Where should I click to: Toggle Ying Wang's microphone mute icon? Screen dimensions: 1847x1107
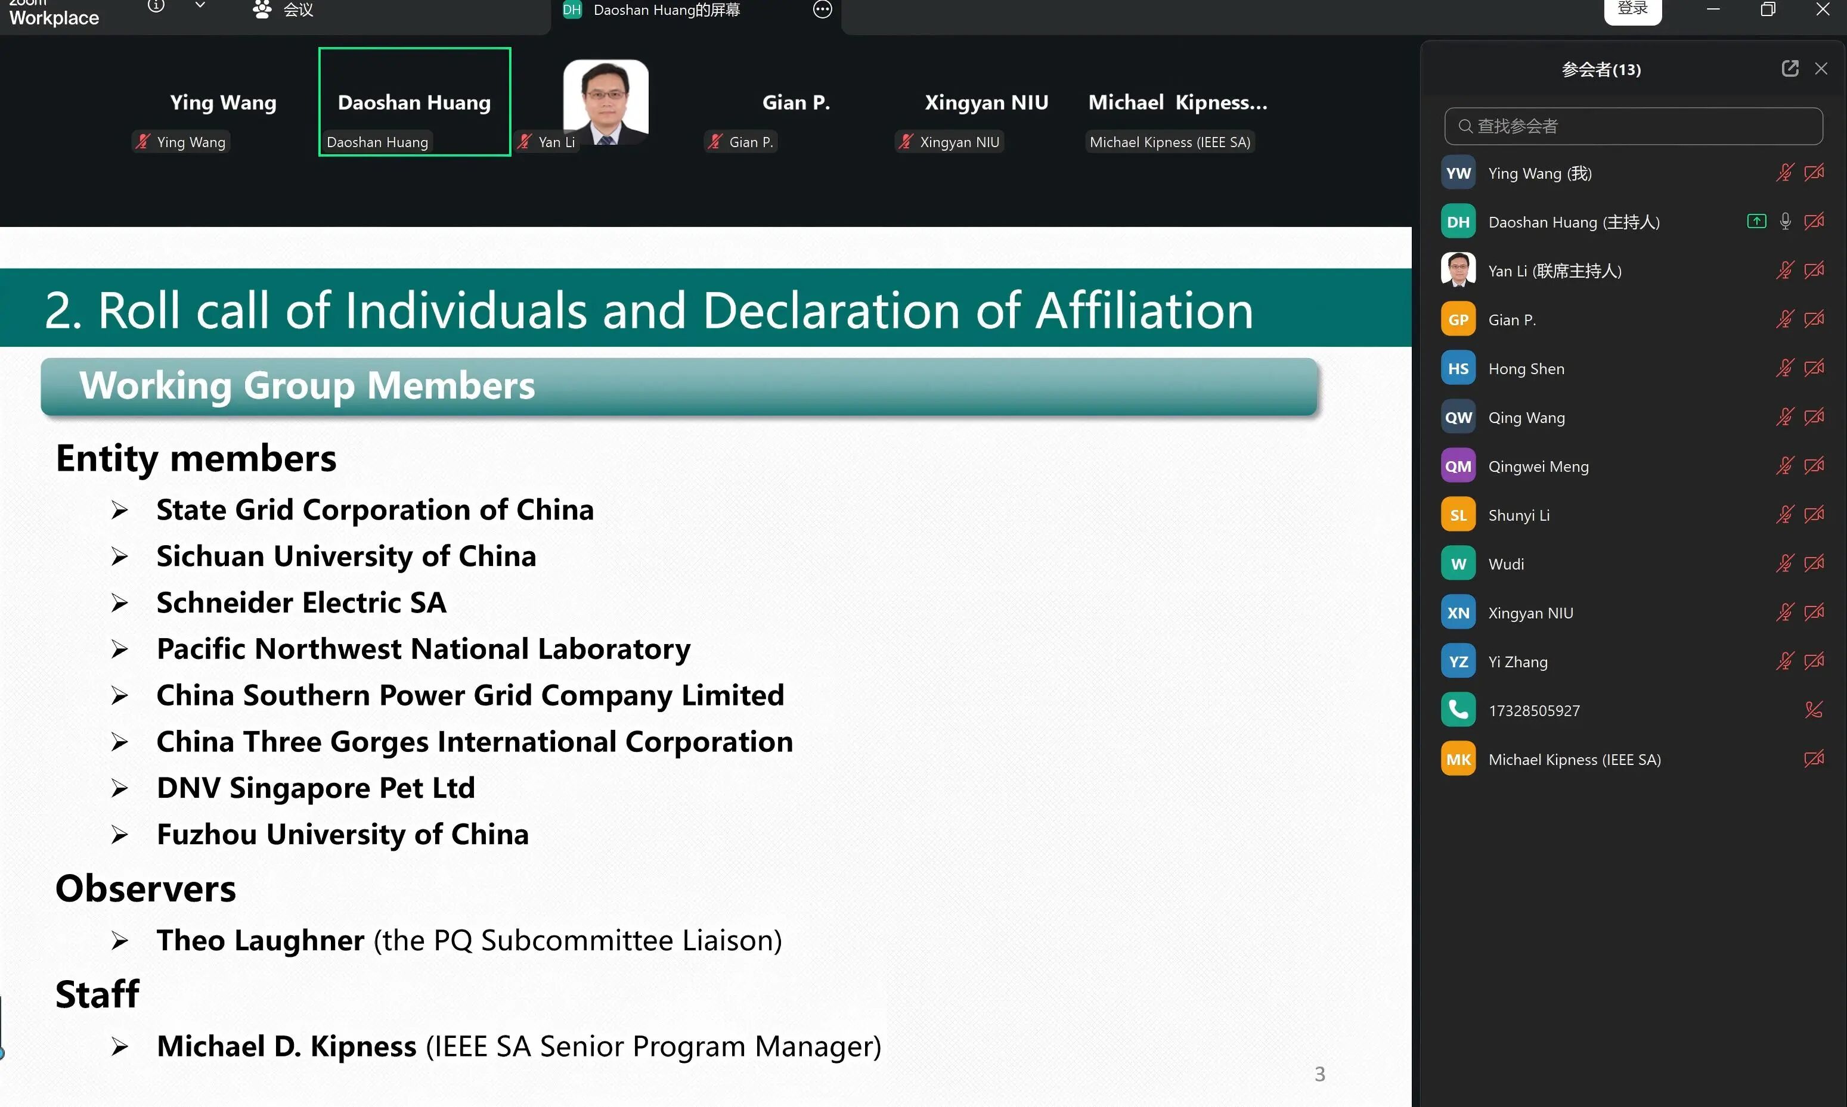pos(1784,173)
